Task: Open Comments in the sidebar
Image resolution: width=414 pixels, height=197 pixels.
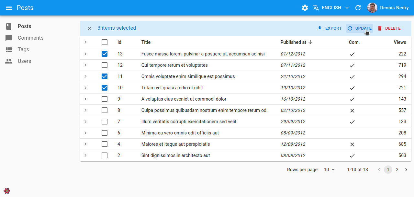Action: (30, 38)
